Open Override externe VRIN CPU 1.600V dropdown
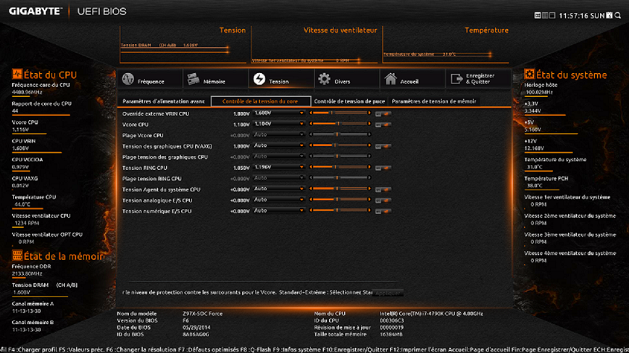This screenshot has width=629, height=353. tap(279, 114)
